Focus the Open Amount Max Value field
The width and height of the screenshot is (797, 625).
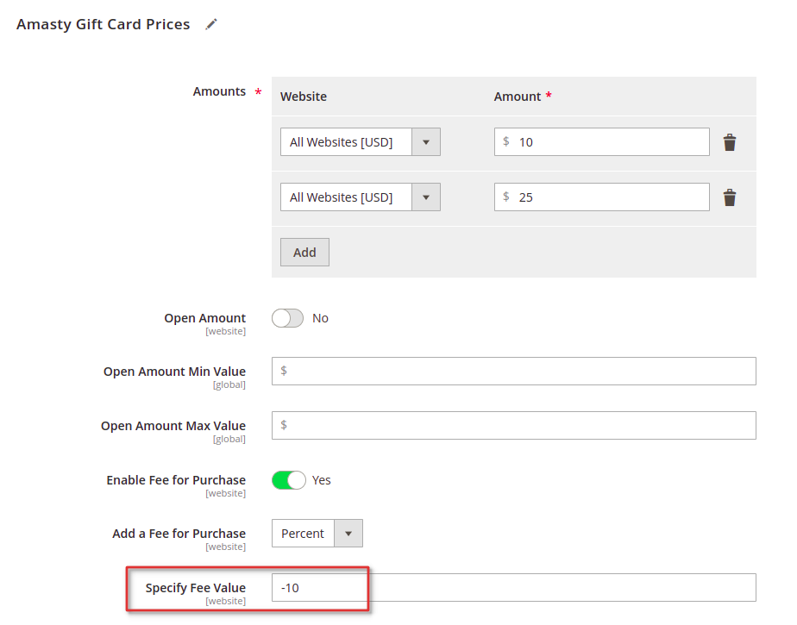pyautogui.click(x=514, y=425)
